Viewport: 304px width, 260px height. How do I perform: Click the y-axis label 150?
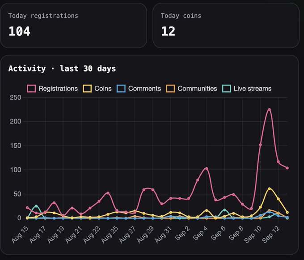[16, 146]
